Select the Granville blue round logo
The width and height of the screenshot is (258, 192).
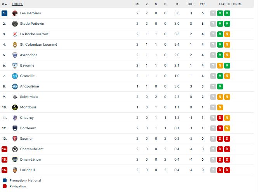click(15, 76)
